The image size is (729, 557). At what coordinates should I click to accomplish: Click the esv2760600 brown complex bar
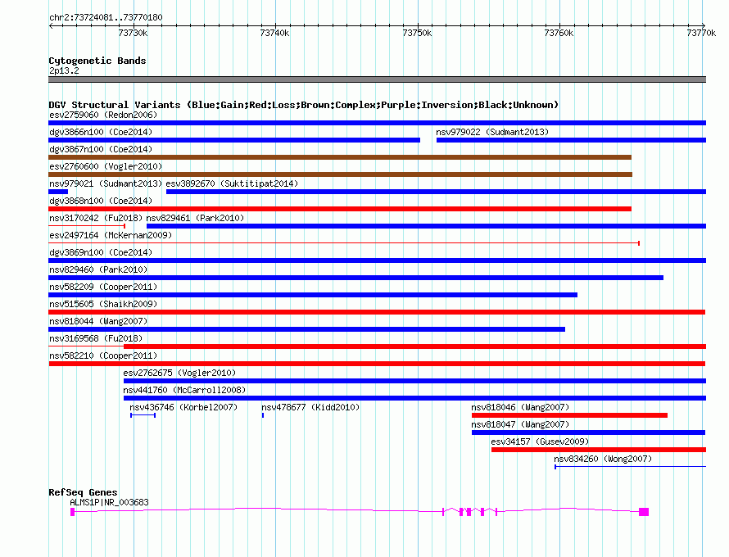(x=340, y=174)
